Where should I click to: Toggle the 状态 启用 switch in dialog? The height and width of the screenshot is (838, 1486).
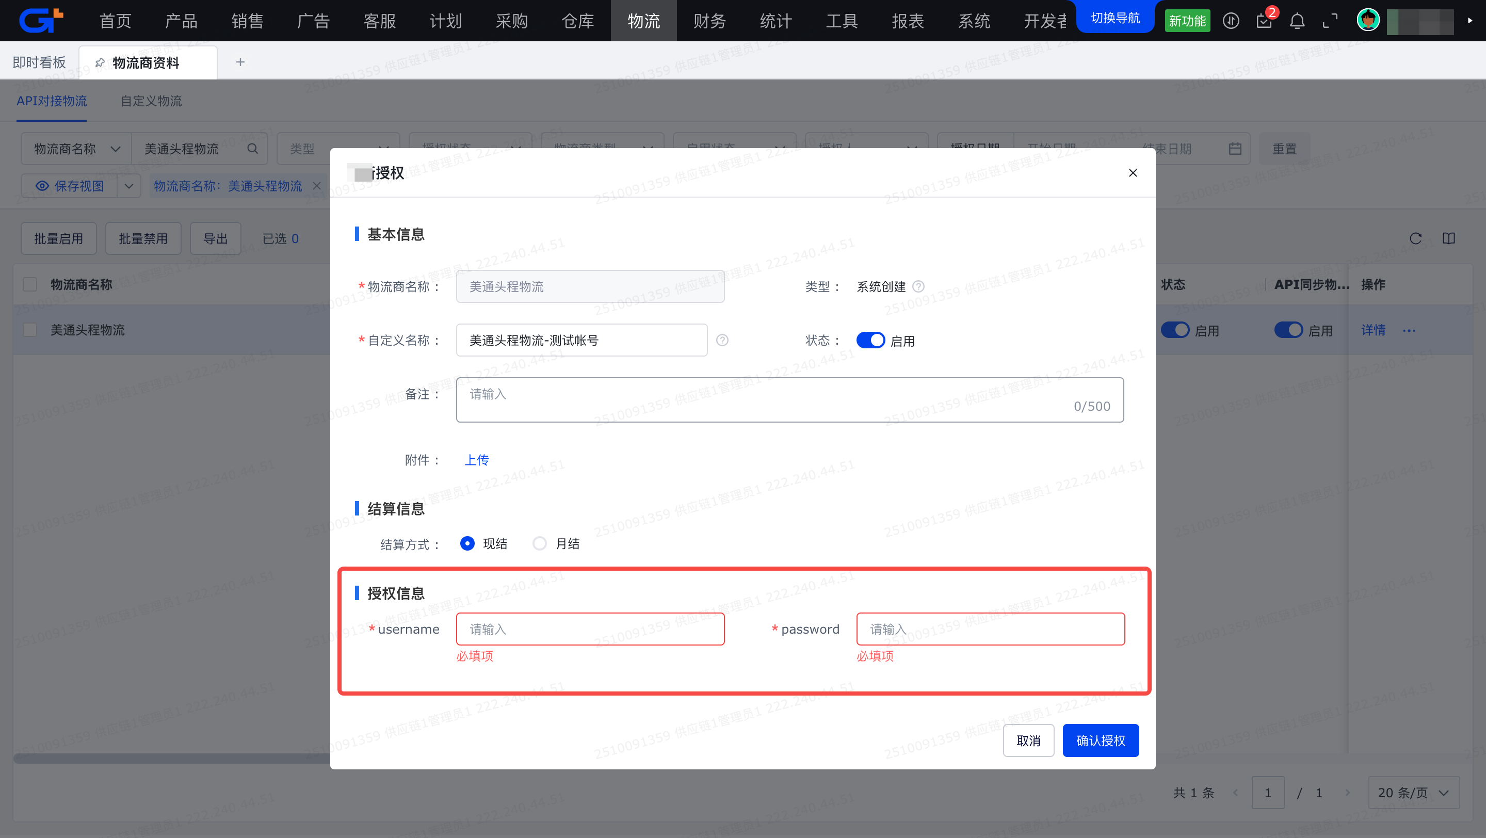[x=870, y=340]
